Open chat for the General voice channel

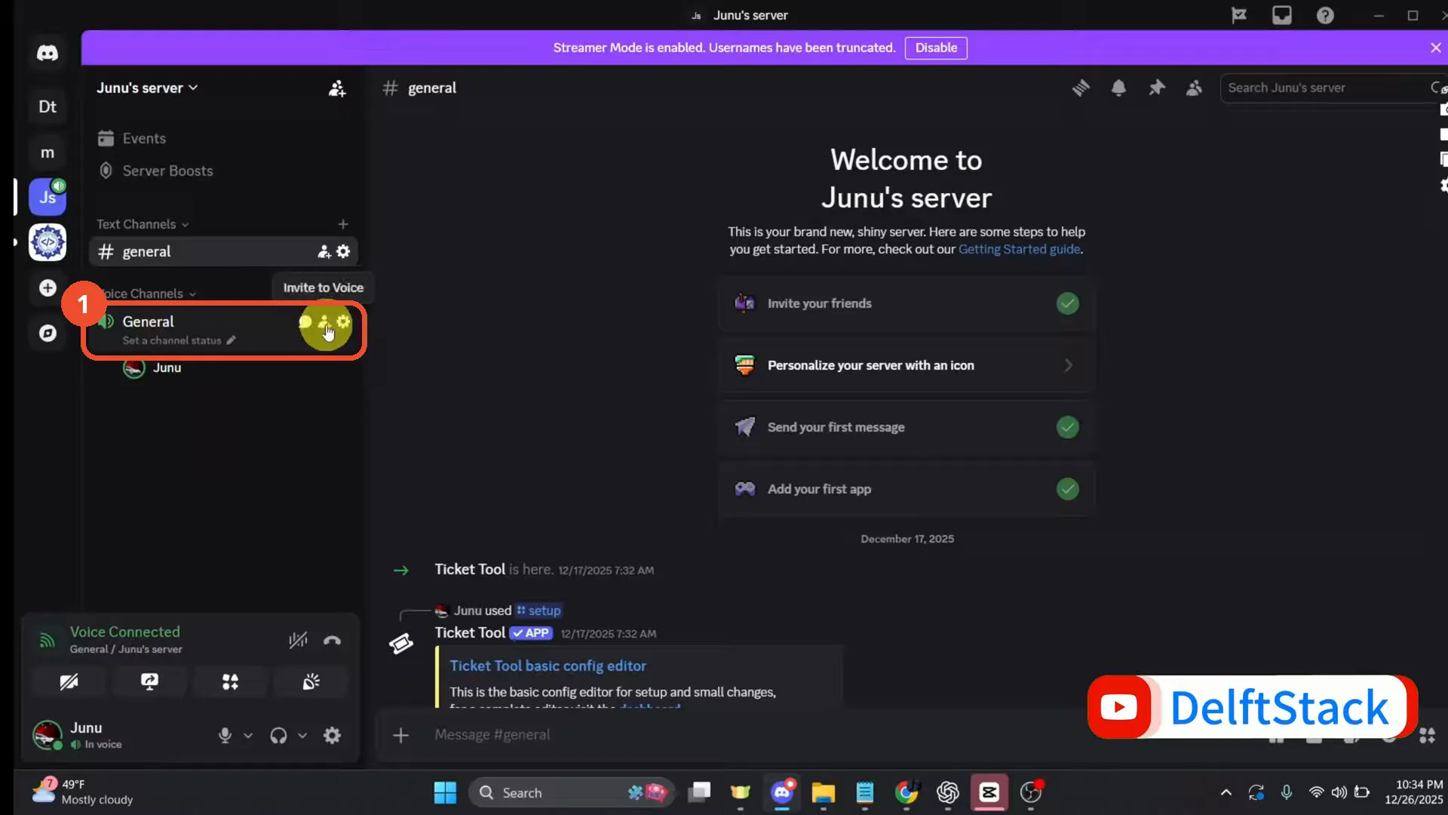pos(305,322)
